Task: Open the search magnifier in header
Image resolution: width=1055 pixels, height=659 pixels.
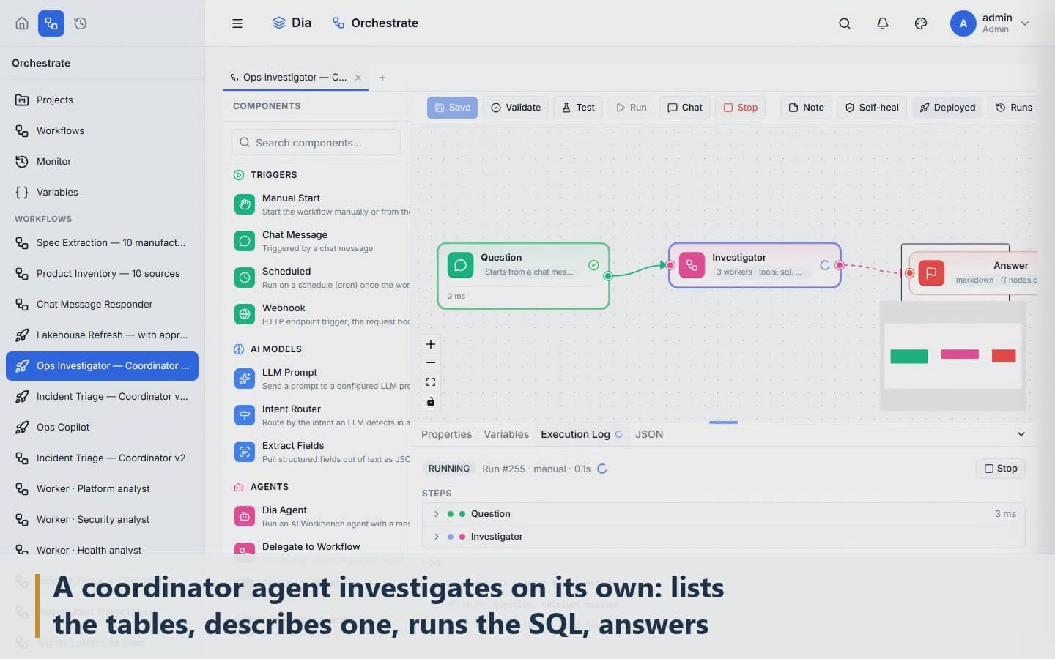Action: (845, 23)
